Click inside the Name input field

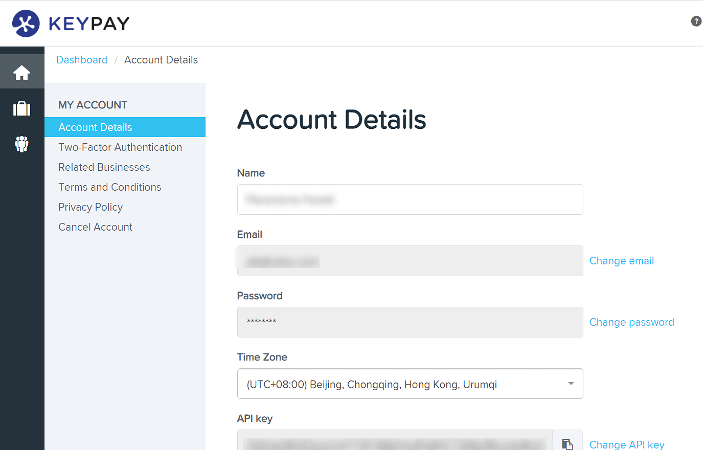pos(409,199)
